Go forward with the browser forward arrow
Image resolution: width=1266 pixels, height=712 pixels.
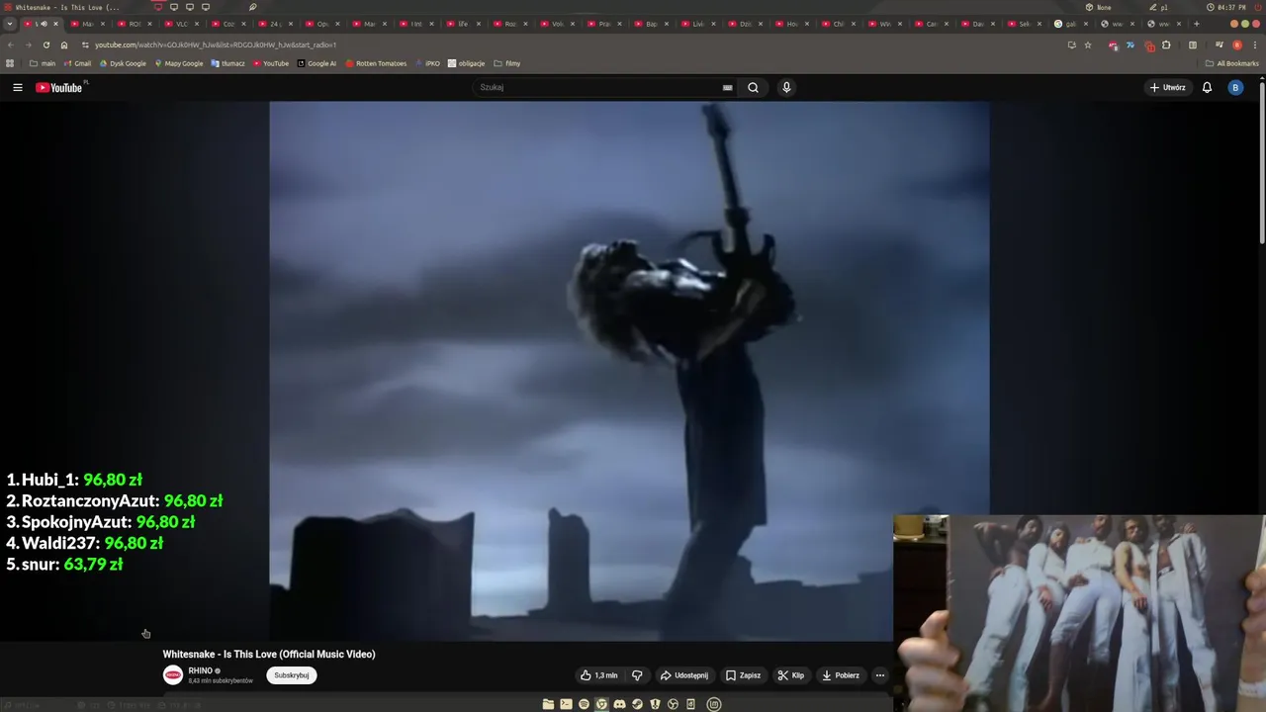pyautogui.click(x=28, y=44)
